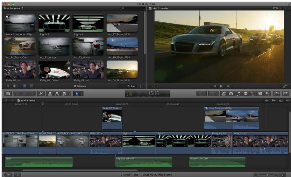Show the Effects browser icon
Image resolution: width=291 pixels, height=177 pixels.
pyautogui.click(x=224, y=94)
